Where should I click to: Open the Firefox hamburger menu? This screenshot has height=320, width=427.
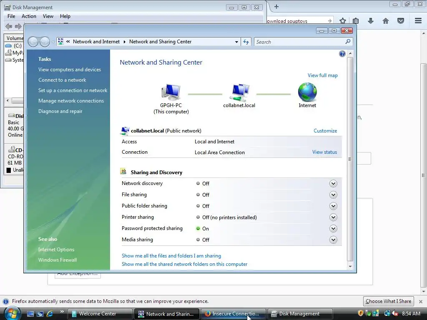(x=418, y=21)
